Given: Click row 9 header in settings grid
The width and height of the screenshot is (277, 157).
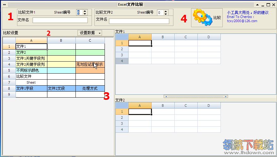Looking at the screenshot, I should (9, 94).
